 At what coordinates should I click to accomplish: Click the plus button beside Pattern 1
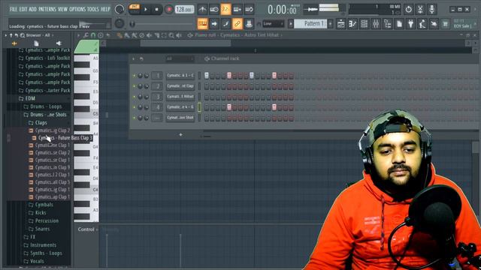click(x=331, y=23)
